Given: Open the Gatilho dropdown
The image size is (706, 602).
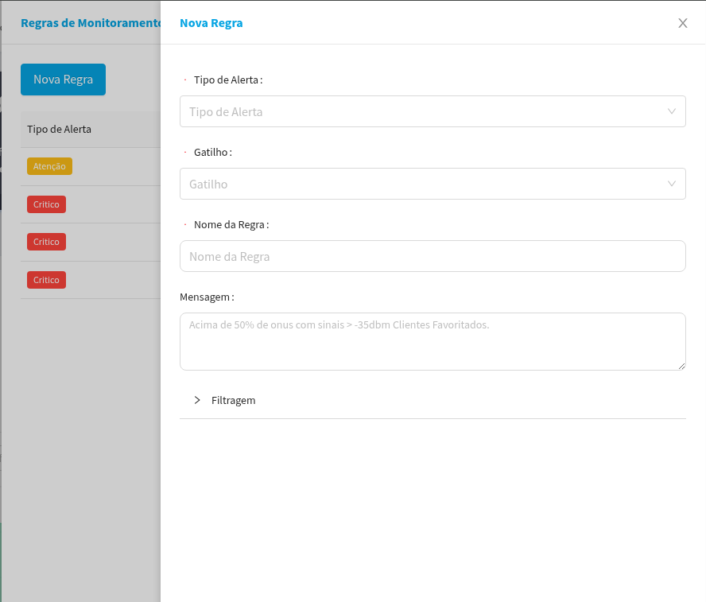Looking at the screenshot, I should click(433, 184).
